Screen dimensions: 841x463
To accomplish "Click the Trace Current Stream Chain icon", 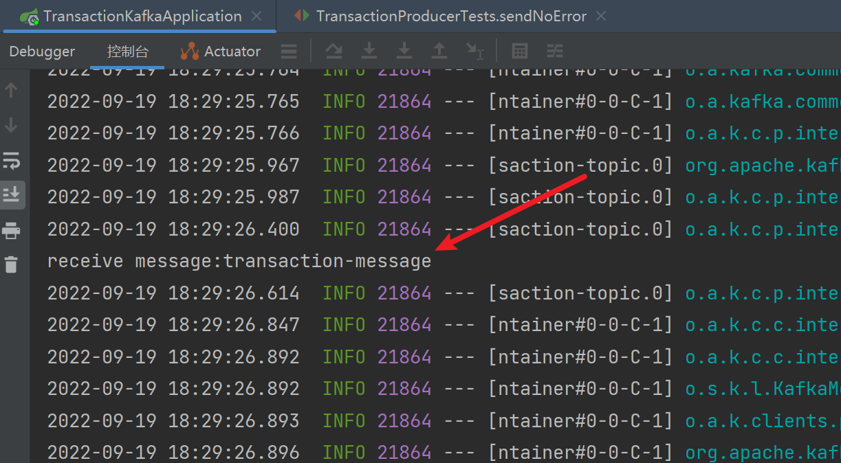I will [x=555, y=52].
